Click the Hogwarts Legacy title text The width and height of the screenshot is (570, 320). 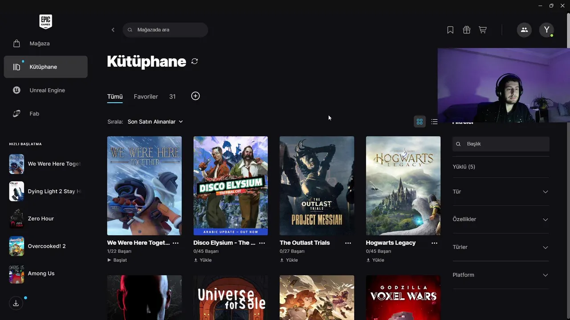391,243
